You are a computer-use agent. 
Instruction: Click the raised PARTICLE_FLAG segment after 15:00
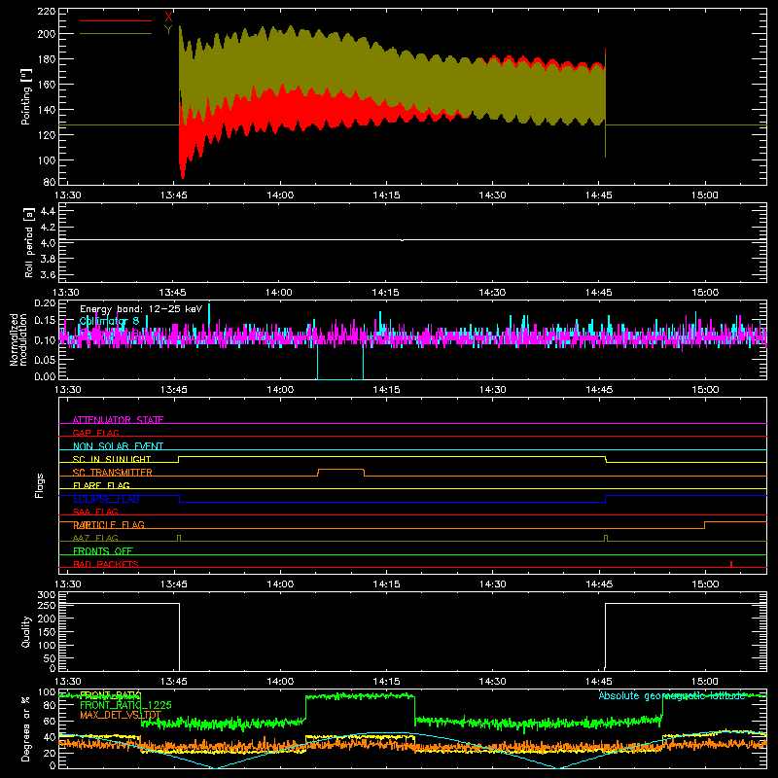click(735, 522)
